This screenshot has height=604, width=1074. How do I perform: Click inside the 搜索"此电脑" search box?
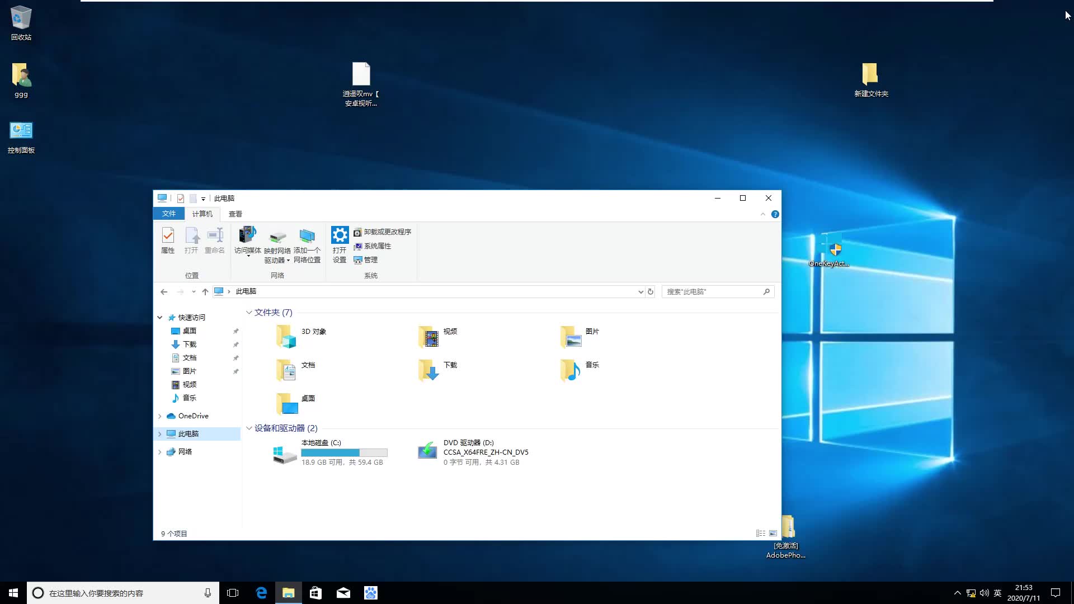pos(710,291)
